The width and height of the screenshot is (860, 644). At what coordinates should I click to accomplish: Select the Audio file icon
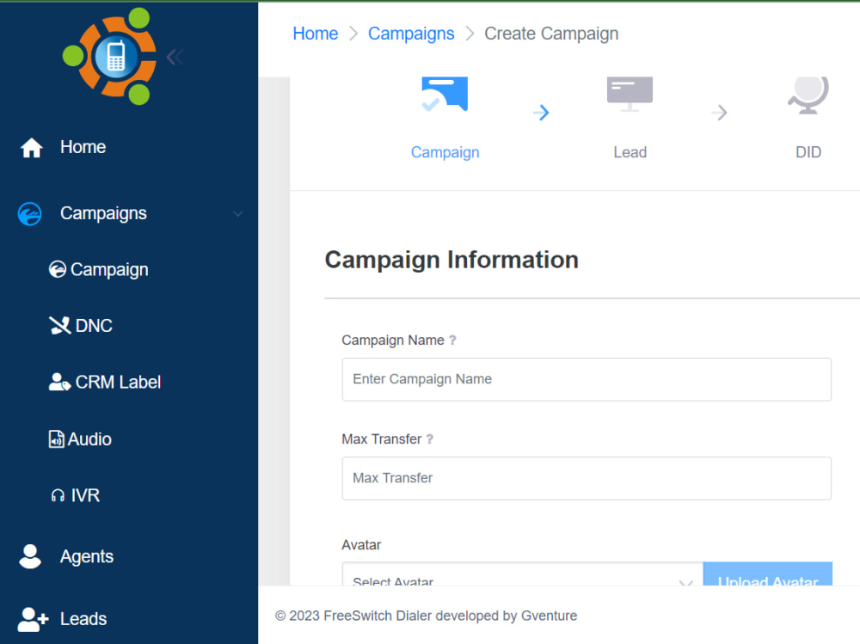[x=54, y=439]
